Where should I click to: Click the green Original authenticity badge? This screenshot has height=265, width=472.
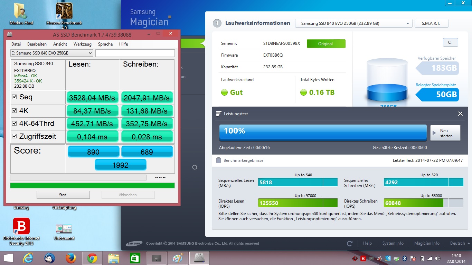tap(326, 44)
